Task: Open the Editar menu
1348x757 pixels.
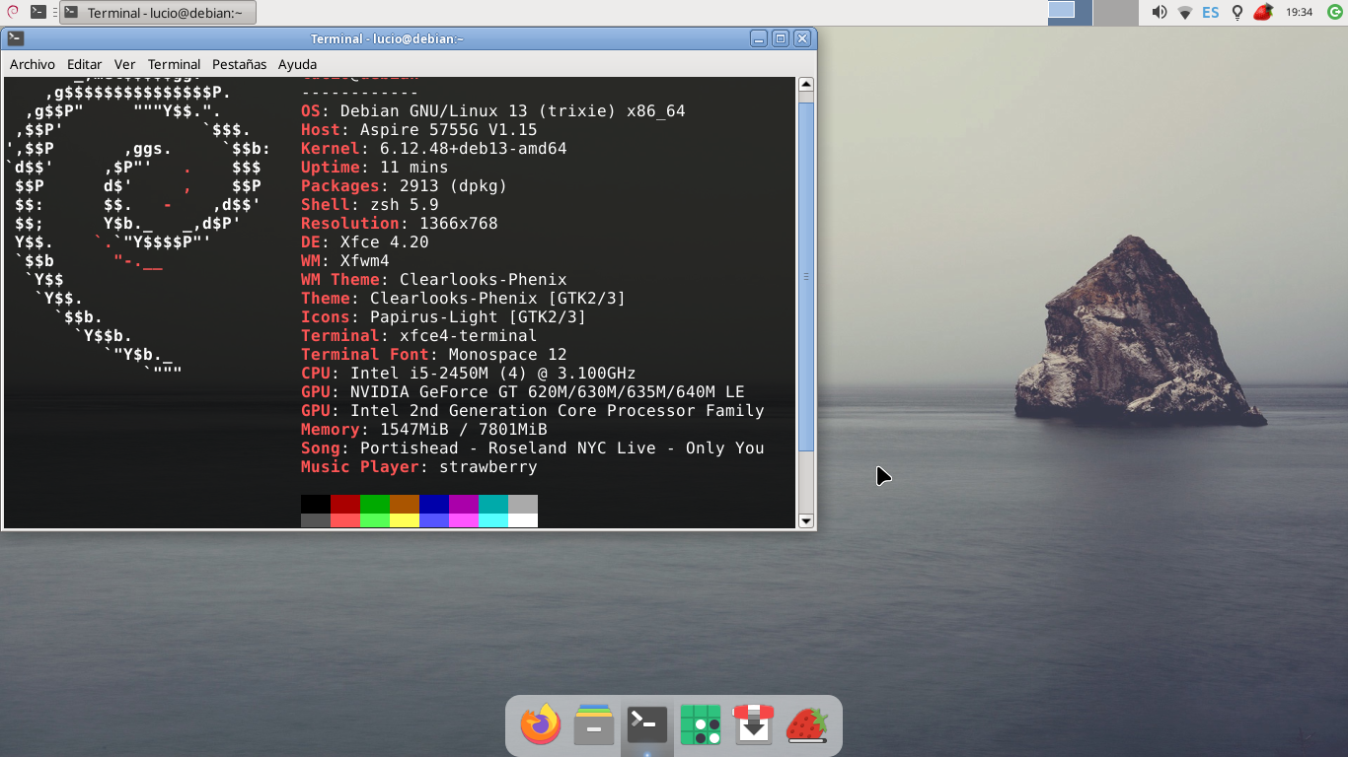Action: (85, 64)
